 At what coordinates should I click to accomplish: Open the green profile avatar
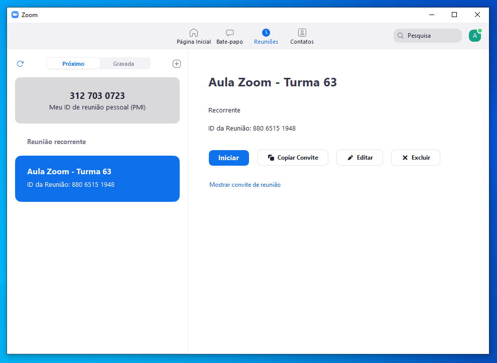(x=474, y=36)
